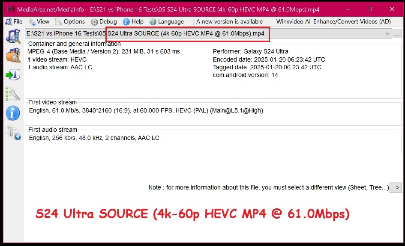405x246 pixels.
Task: Click the file path combo box text
Action: (x=145, y=33)
